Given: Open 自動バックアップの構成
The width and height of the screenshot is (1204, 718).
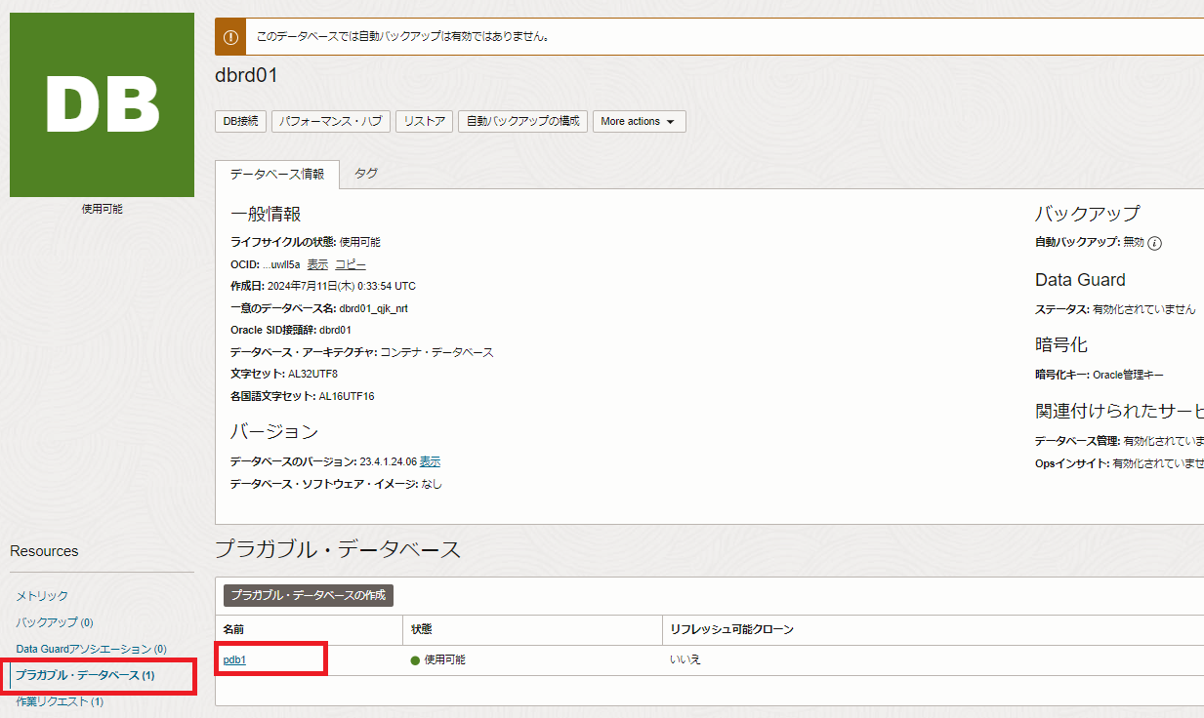Looking at the screenshot, I should (522, 122).
